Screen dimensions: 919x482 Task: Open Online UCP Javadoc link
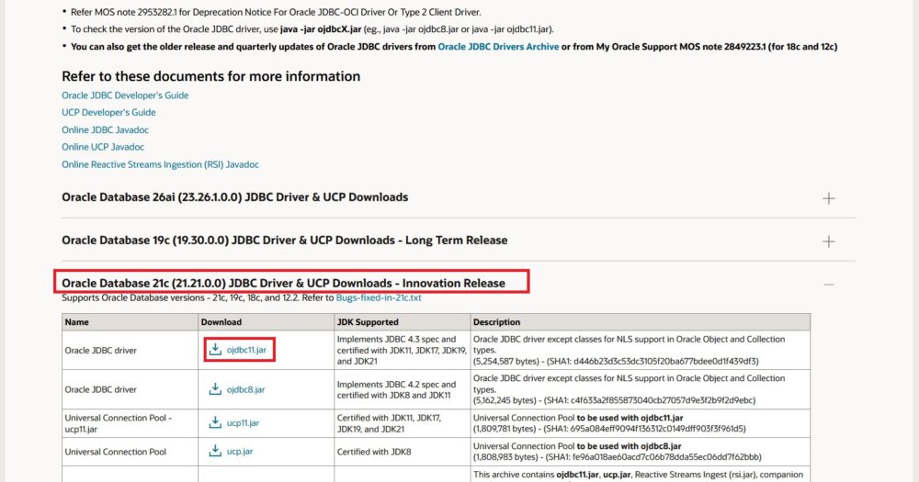[x=103, y=147]
